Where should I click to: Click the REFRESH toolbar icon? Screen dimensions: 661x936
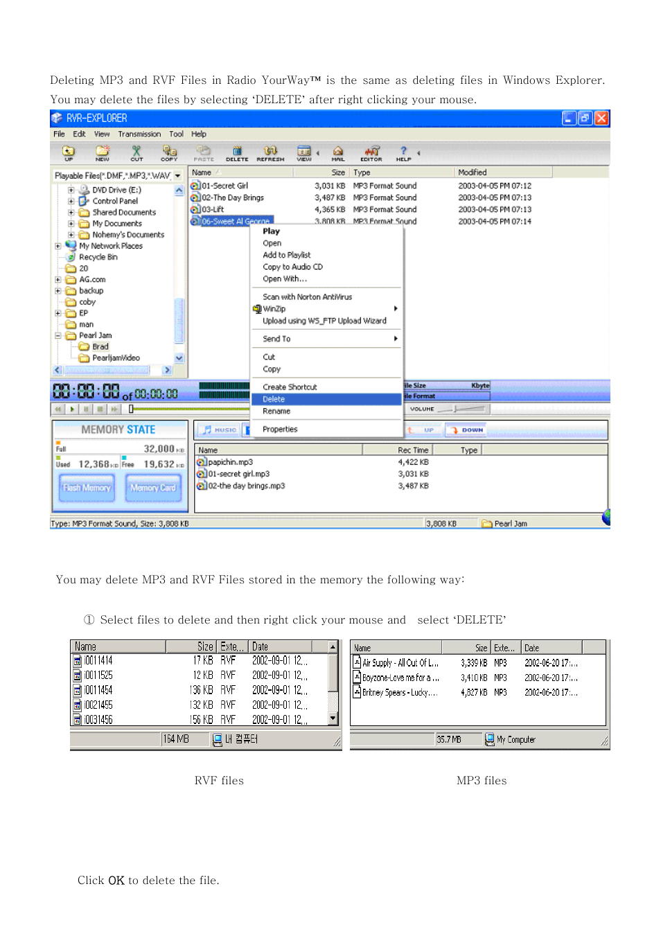pos(270,152)
